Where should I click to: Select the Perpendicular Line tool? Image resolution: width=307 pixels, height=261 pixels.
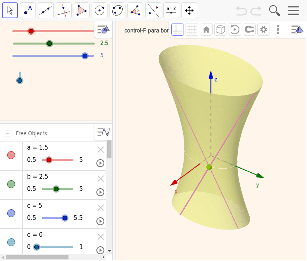[x=64, y=10]
